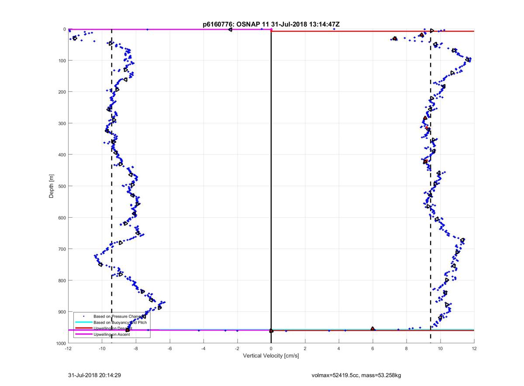Click the '800' depth axis tick label
This screenshot has width=524, height=386.
[x=62, y=280]
